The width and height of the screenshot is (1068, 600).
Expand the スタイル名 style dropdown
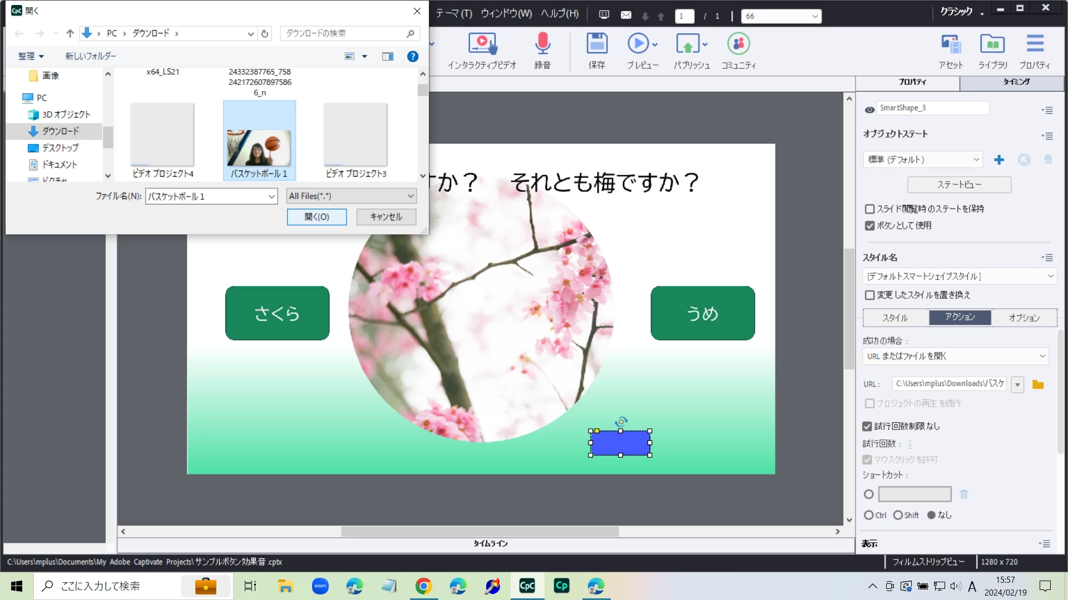[x=960, y=276]
